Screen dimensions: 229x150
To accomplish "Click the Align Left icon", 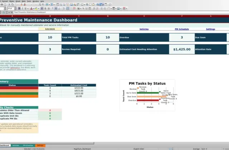I will [42, 9].
